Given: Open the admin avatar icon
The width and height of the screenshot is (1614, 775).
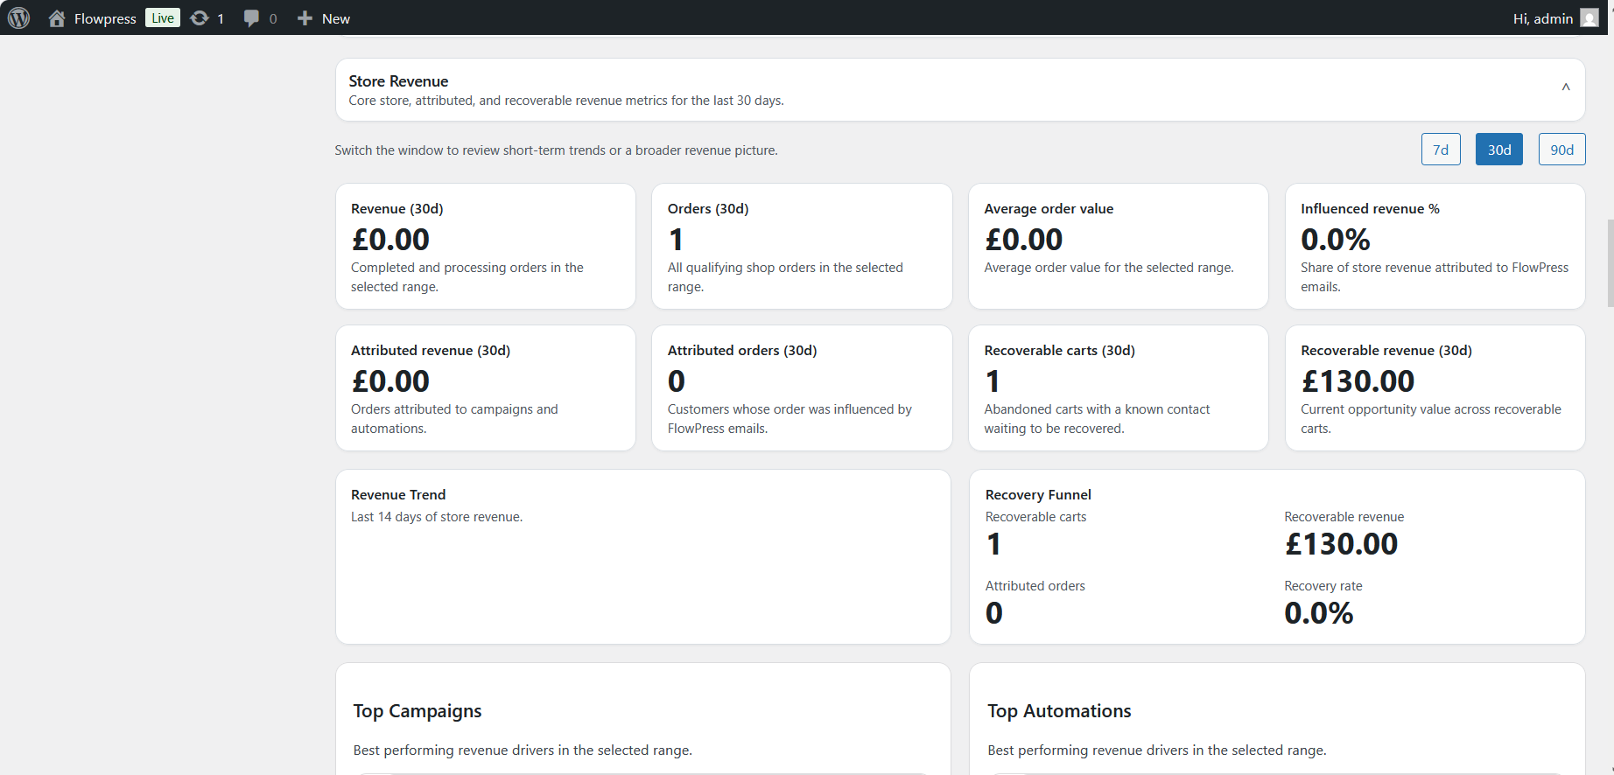Looking at the screenshot, I should point(1589,18).
